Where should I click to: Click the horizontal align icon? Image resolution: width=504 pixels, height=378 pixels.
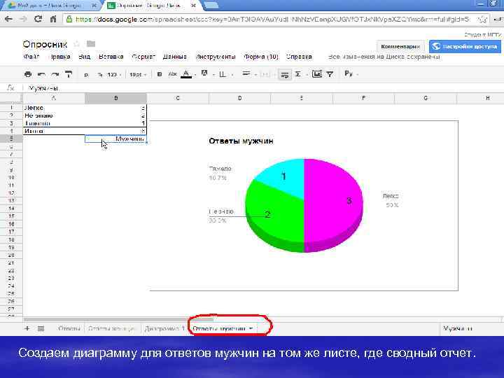(246, 74)
